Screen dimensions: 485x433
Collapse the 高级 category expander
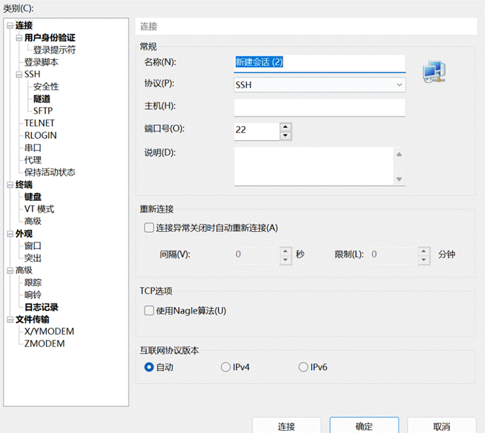[x=10, y=270]
